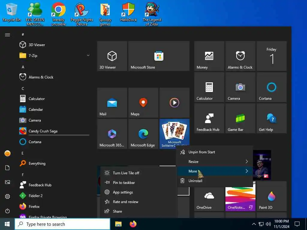Click the # section header
Screen dimensions: 307x230
click(x=23, y=34)
